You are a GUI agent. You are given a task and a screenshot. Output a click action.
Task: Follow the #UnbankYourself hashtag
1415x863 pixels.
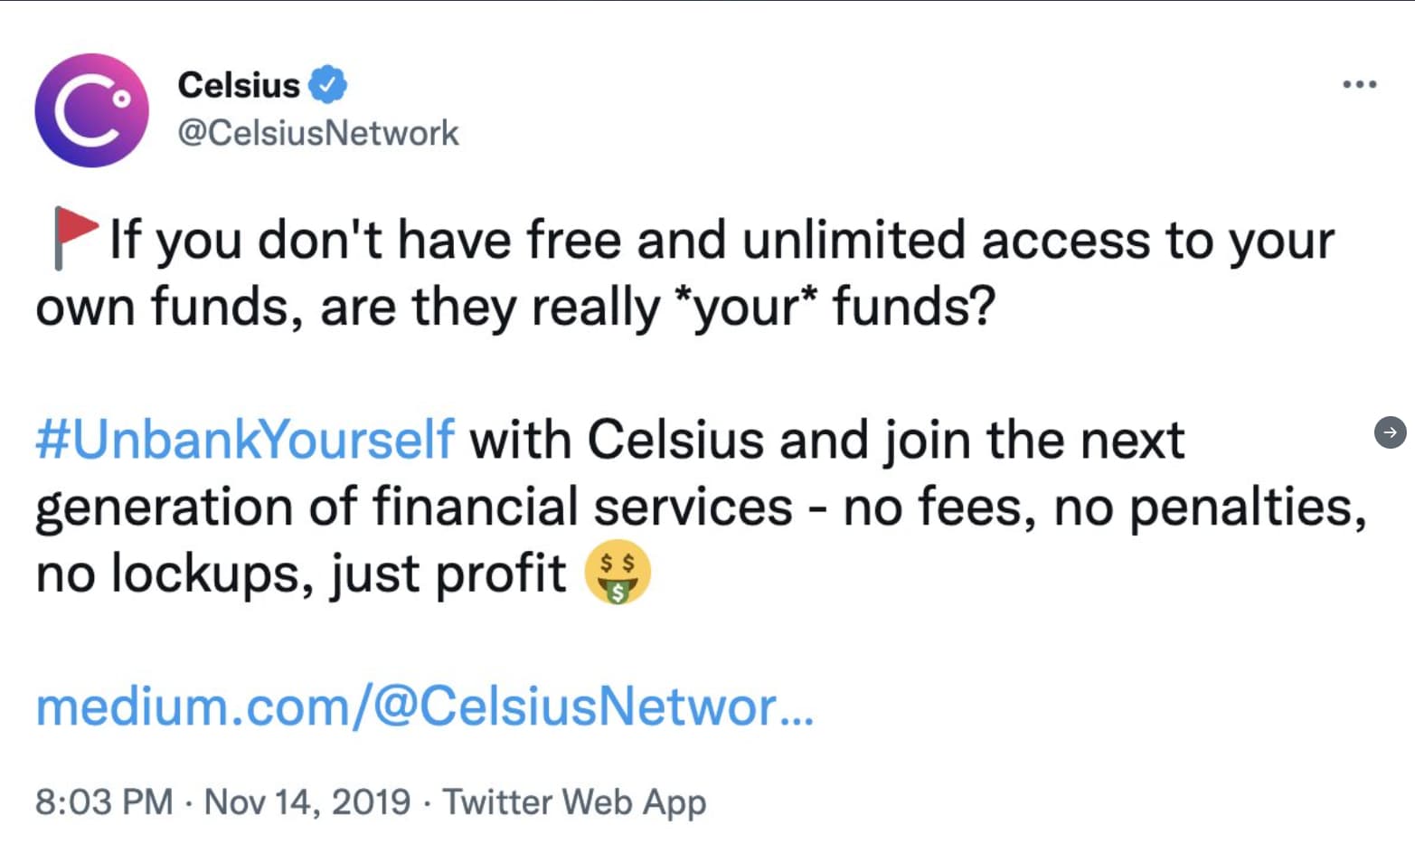(x=245, y=440)
